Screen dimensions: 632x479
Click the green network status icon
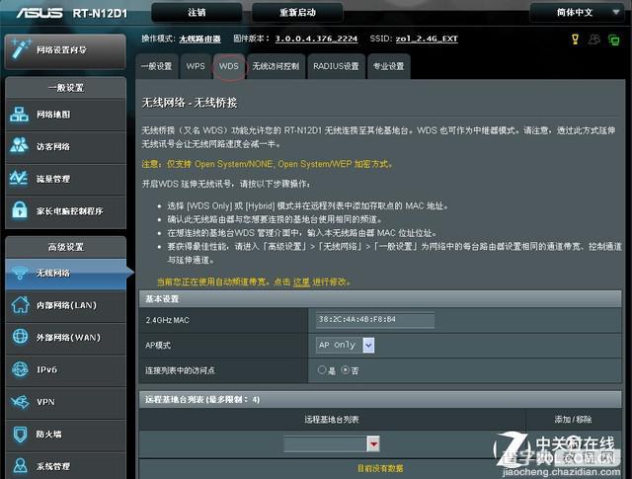click(x=613, y=40)
